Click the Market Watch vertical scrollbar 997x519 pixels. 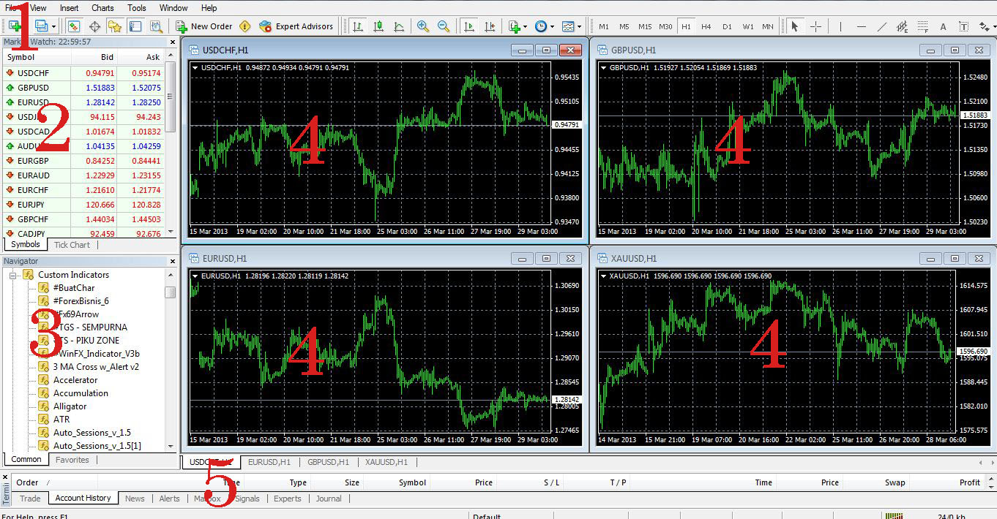(171, 143)
